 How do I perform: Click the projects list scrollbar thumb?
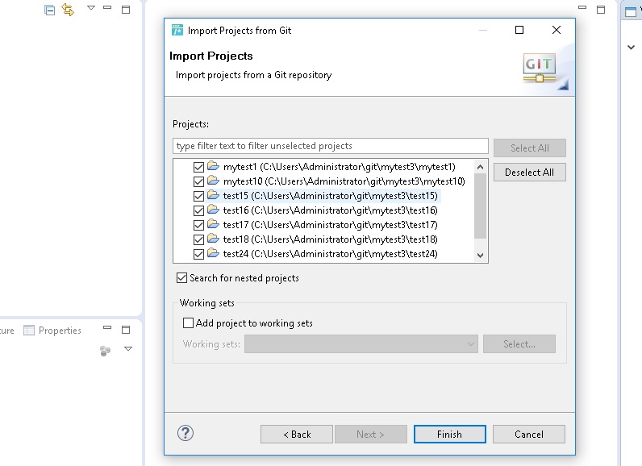[x=480, y=206]
